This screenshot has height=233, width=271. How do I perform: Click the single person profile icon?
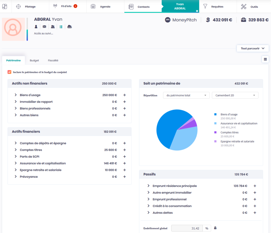36,27
